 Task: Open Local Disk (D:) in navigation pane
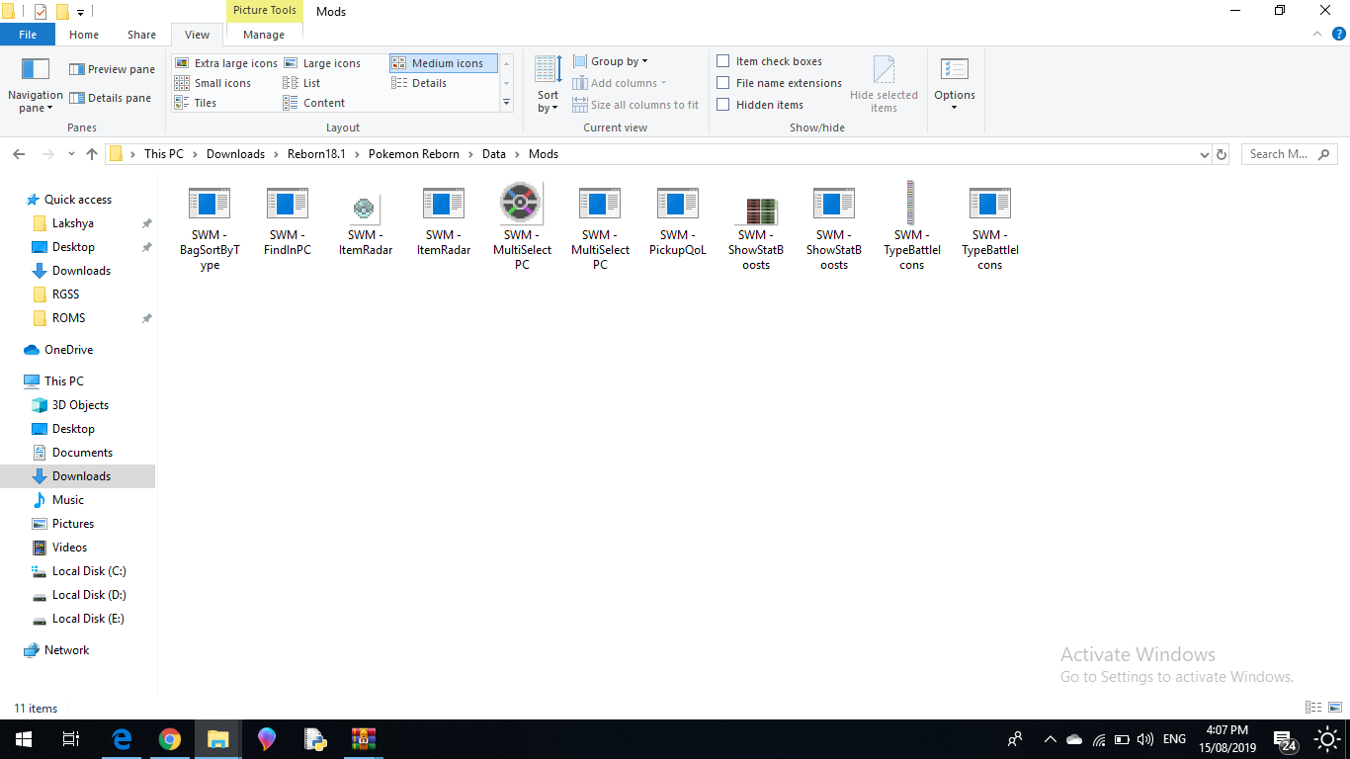point(89,595)
